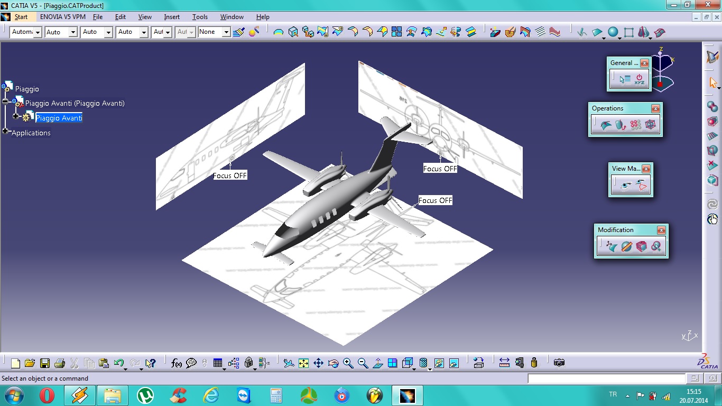
Task: Collapse the Piaggio root node in tree
Action: pyautogui.click(x=5, y=101)
